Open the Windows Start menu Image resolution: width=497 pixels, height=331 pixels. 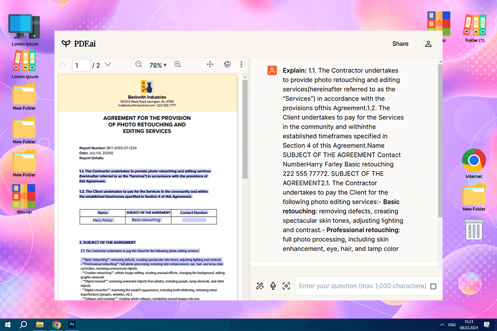(x=8, y=325)
